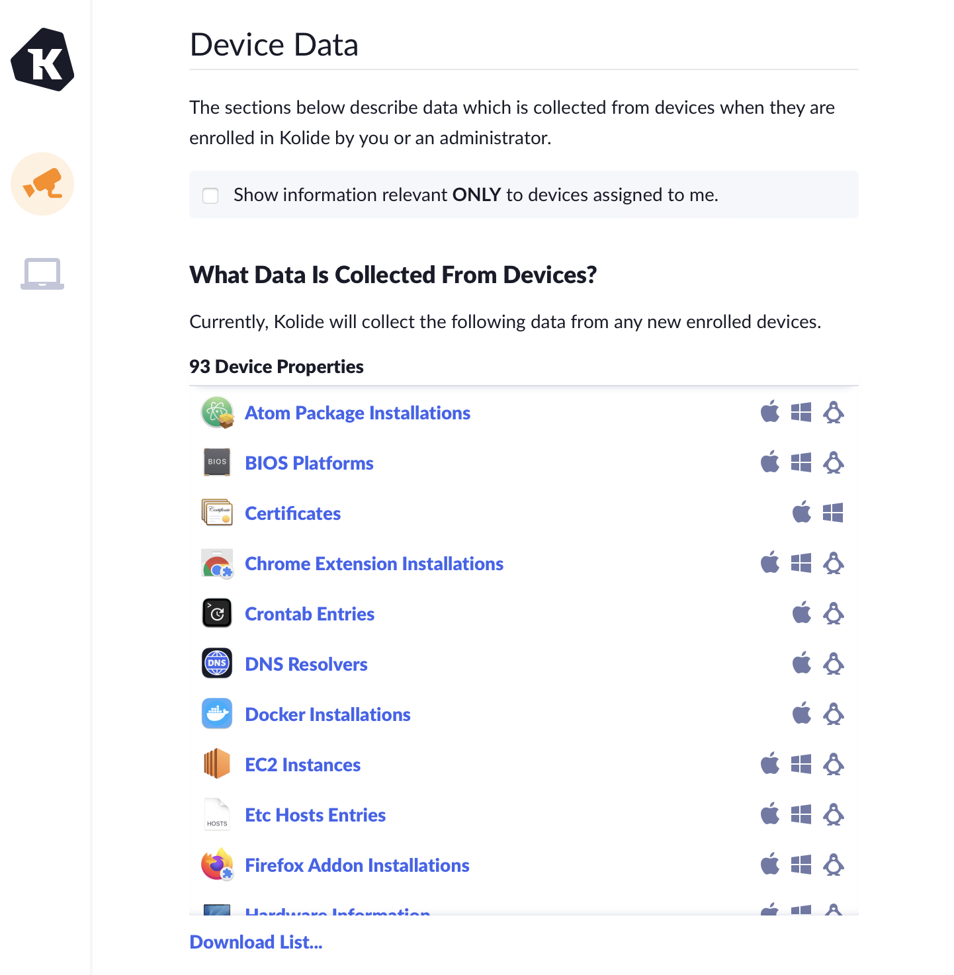This screenshot has height=975, width=954.
Task: Click the Firefox Addon Installations icon
Action: [217, 865]
